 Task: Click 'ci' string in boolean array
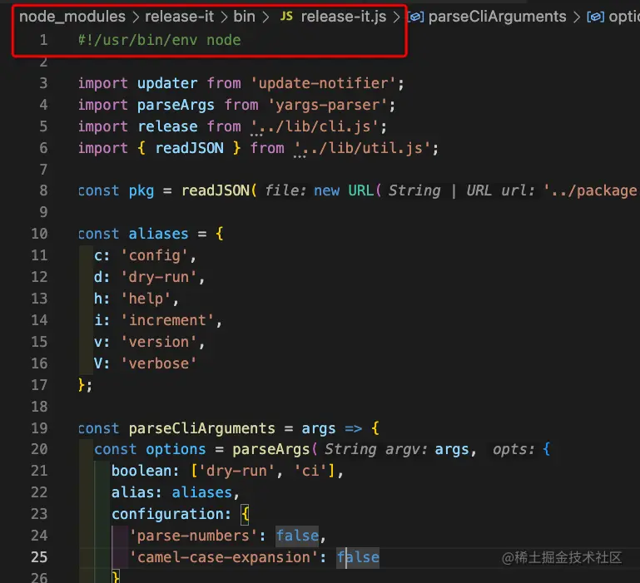[310, 471]
